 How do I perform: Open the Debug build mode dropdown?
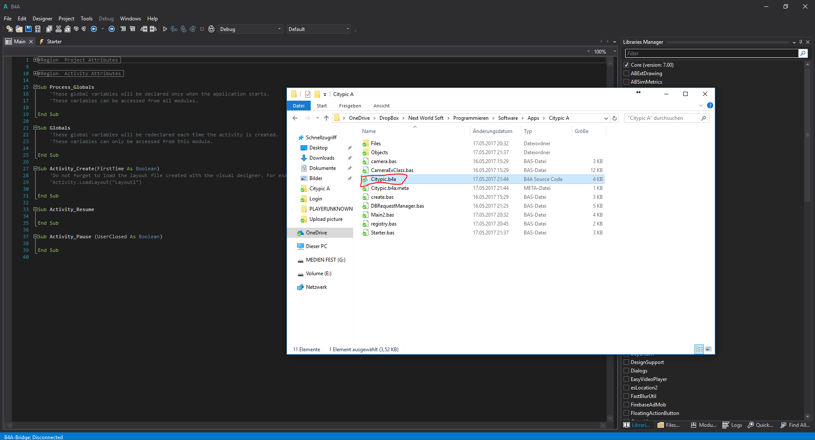pos(250,29)
